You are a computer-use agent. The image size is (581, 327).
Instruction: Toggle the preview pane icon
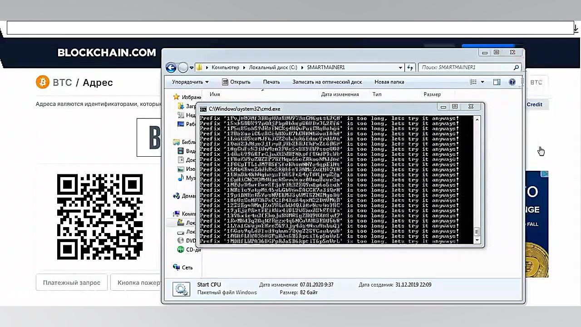(x=497, y=82)
